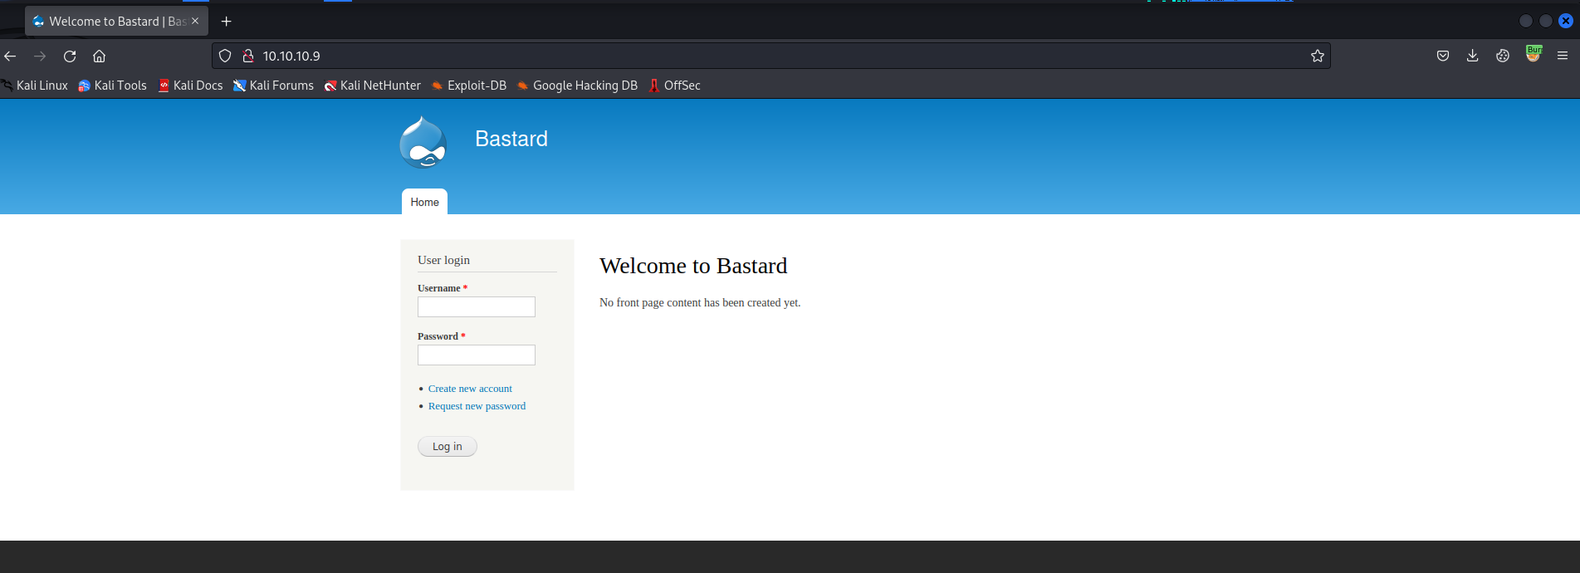Open the Exploit-DB bookmark

pos(468,86)
